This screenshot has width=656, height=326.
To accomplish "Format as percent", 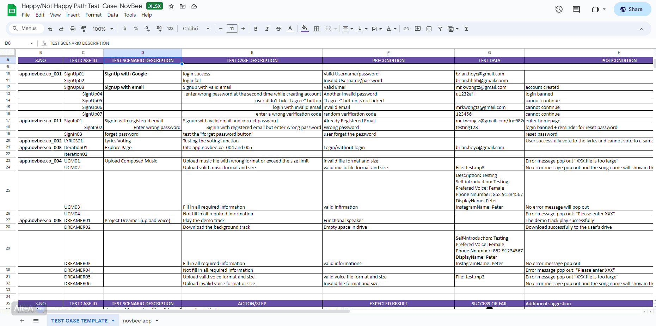I will coord(136,29).
